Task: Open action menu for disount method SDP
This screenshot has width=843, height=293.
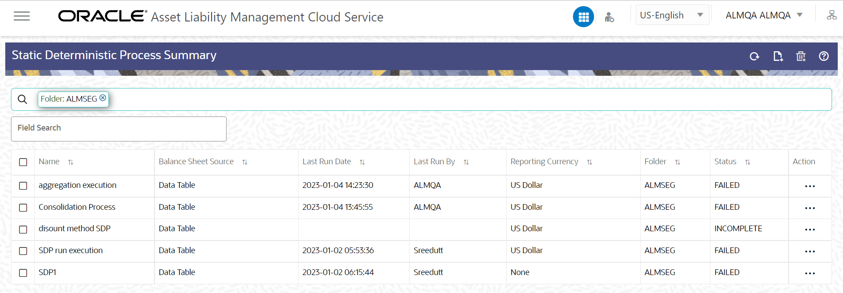Action: point(810,229)
